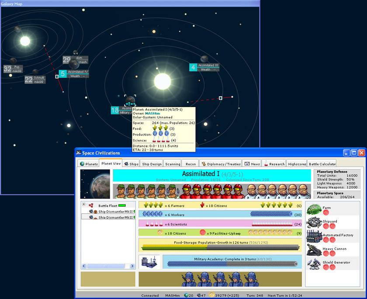Screen dimensions: 367x299
Task: Open the Research tab
Action: [274, 164]
